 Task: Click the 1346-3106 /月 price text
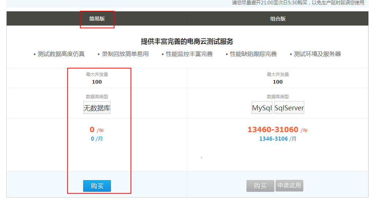[278, 139]
